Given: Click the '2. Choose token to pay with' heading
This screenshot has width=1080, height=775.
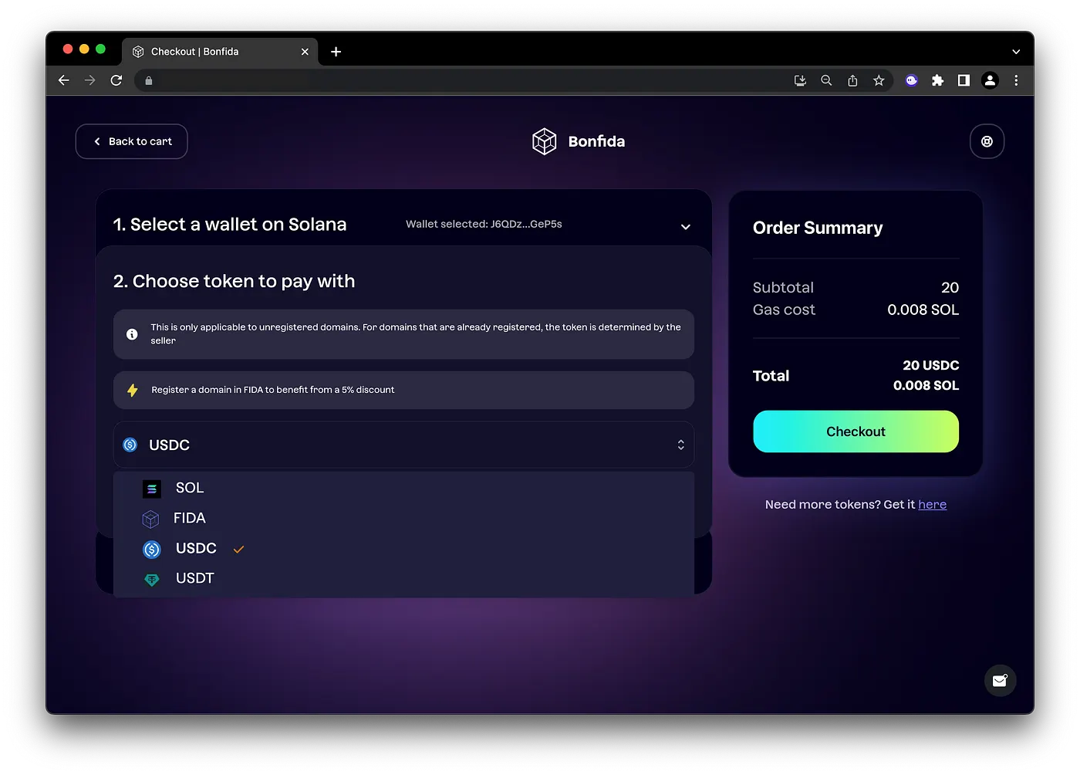Looking at the screenshot, I should (x=235, y=281).
